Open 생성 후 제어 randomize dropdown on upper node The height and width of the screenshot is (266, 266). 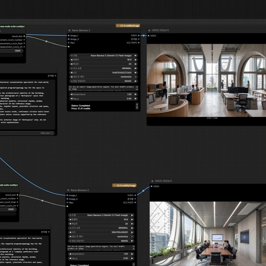point(103,77)
